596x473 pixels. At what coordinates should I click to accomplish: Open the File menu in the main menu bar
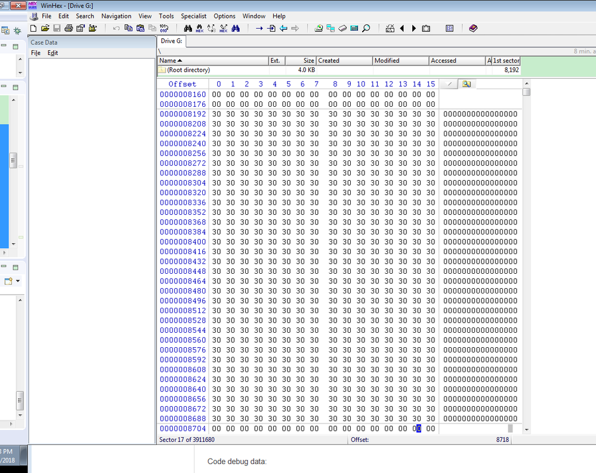click(47, 16)
